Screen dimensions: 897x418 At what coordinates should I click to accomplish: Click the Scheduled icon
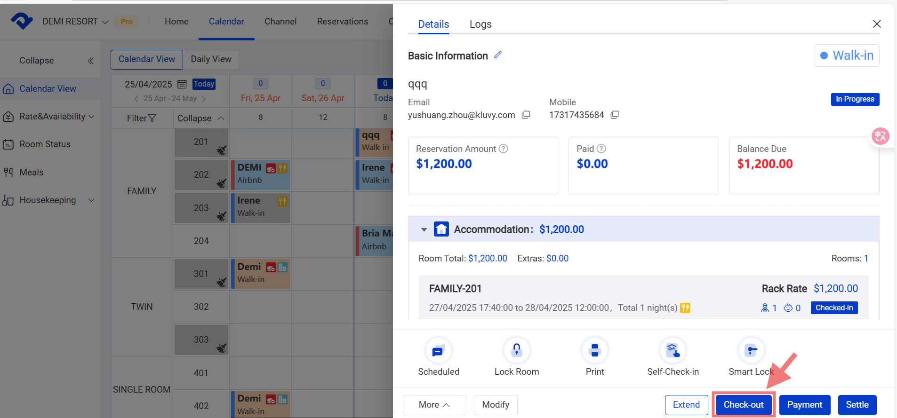pos(438,351)
